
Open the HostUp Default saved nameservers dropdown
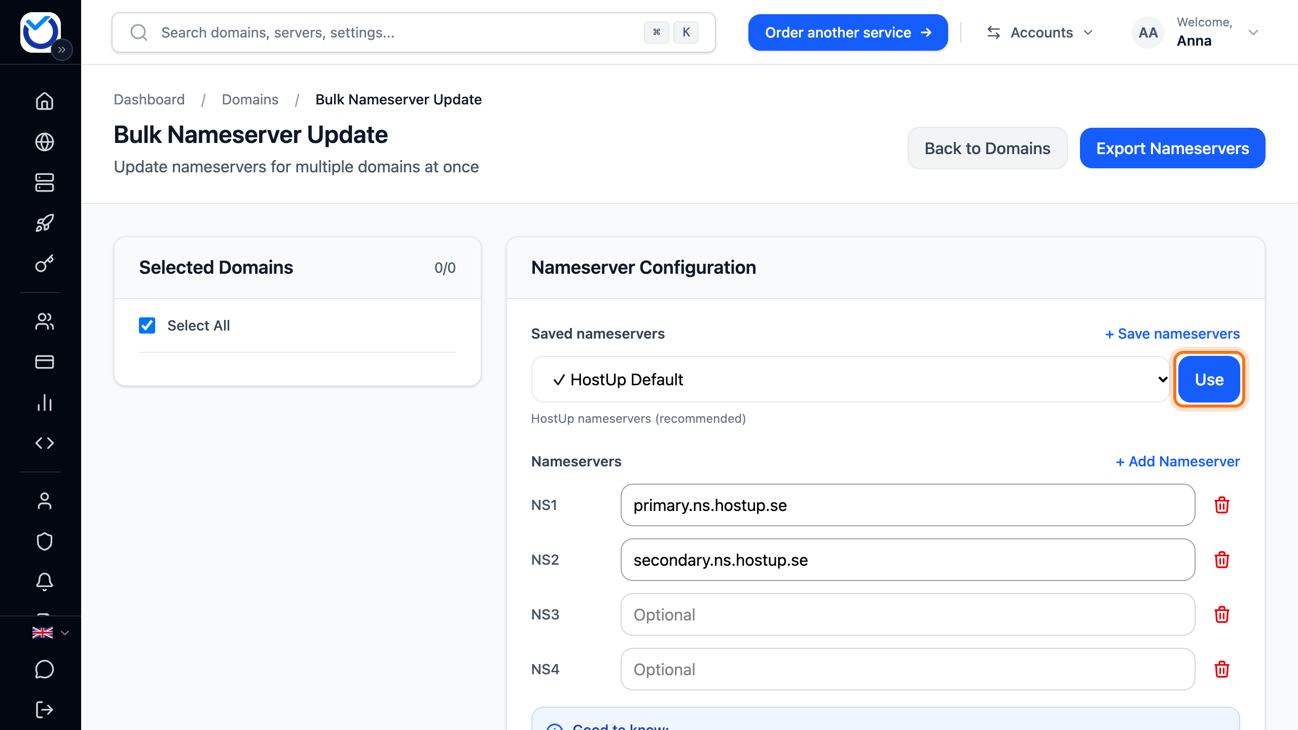[850, 379]
